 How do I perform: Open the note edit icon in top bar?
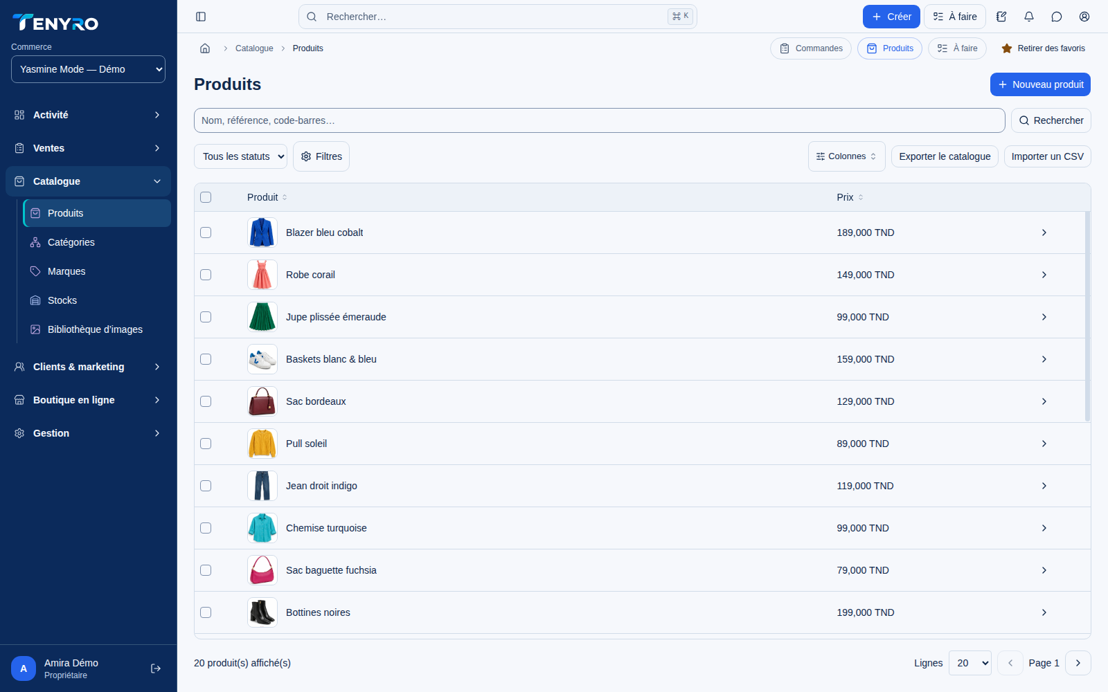(1001, 17)
